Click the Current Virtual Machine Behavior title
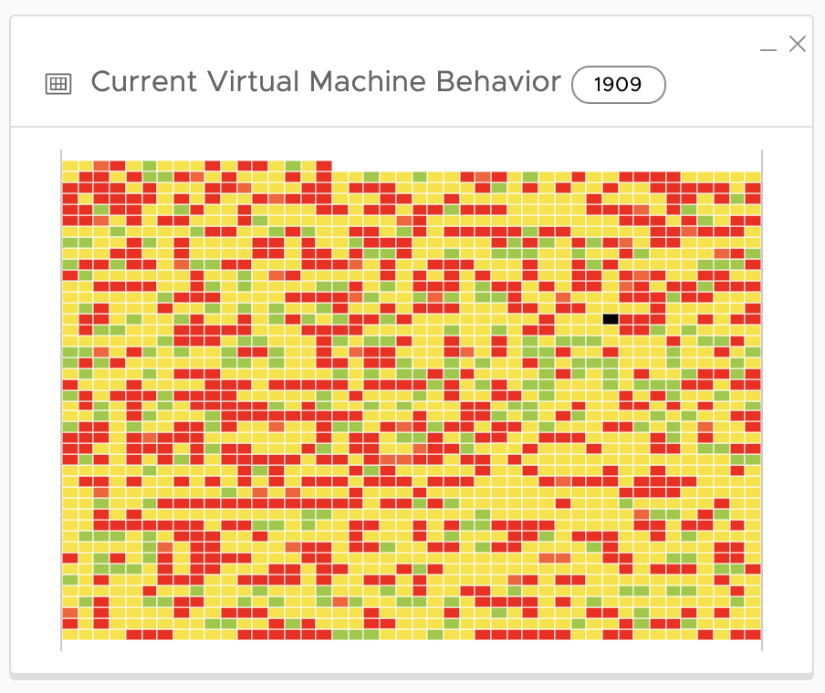Viewport: 825px width, 693px height. [326, 82]
